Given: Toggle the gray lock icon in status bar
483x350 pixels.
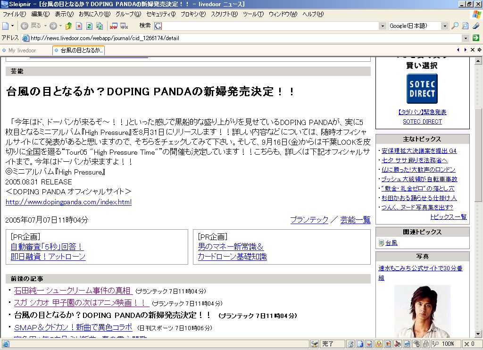Looking at the screenshot, I should coord(426,344).
